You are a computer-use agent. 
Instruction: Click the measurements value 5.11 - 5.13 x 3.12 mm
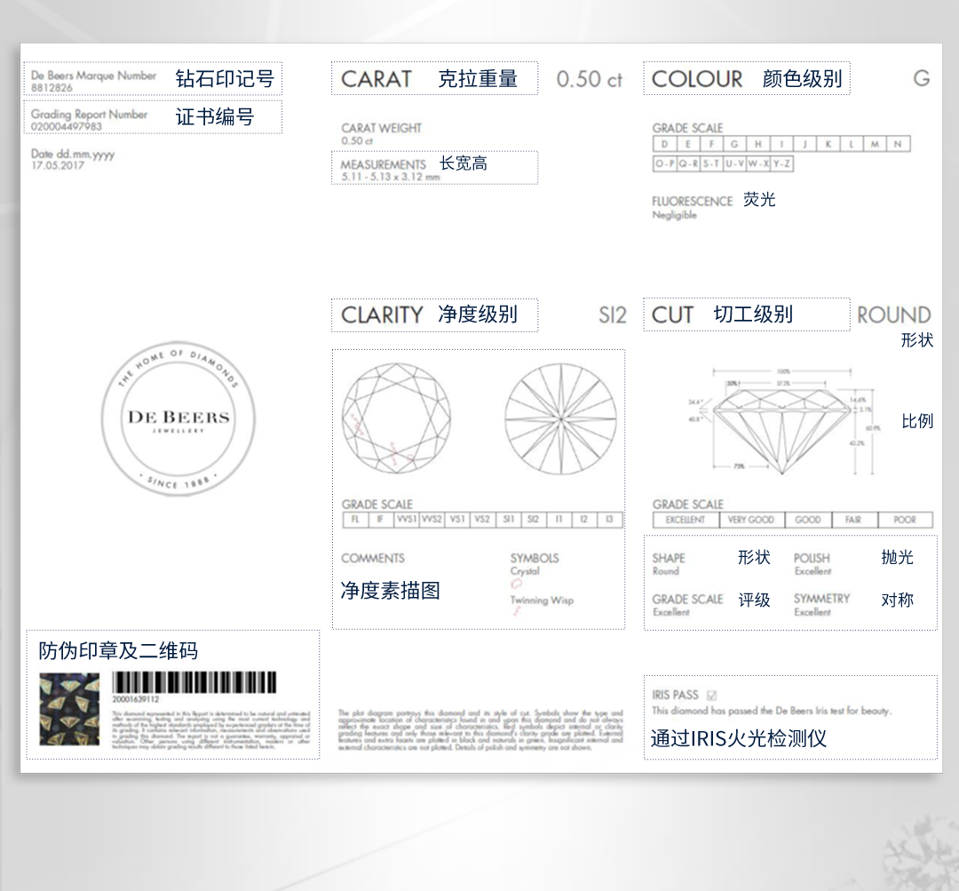390,177
